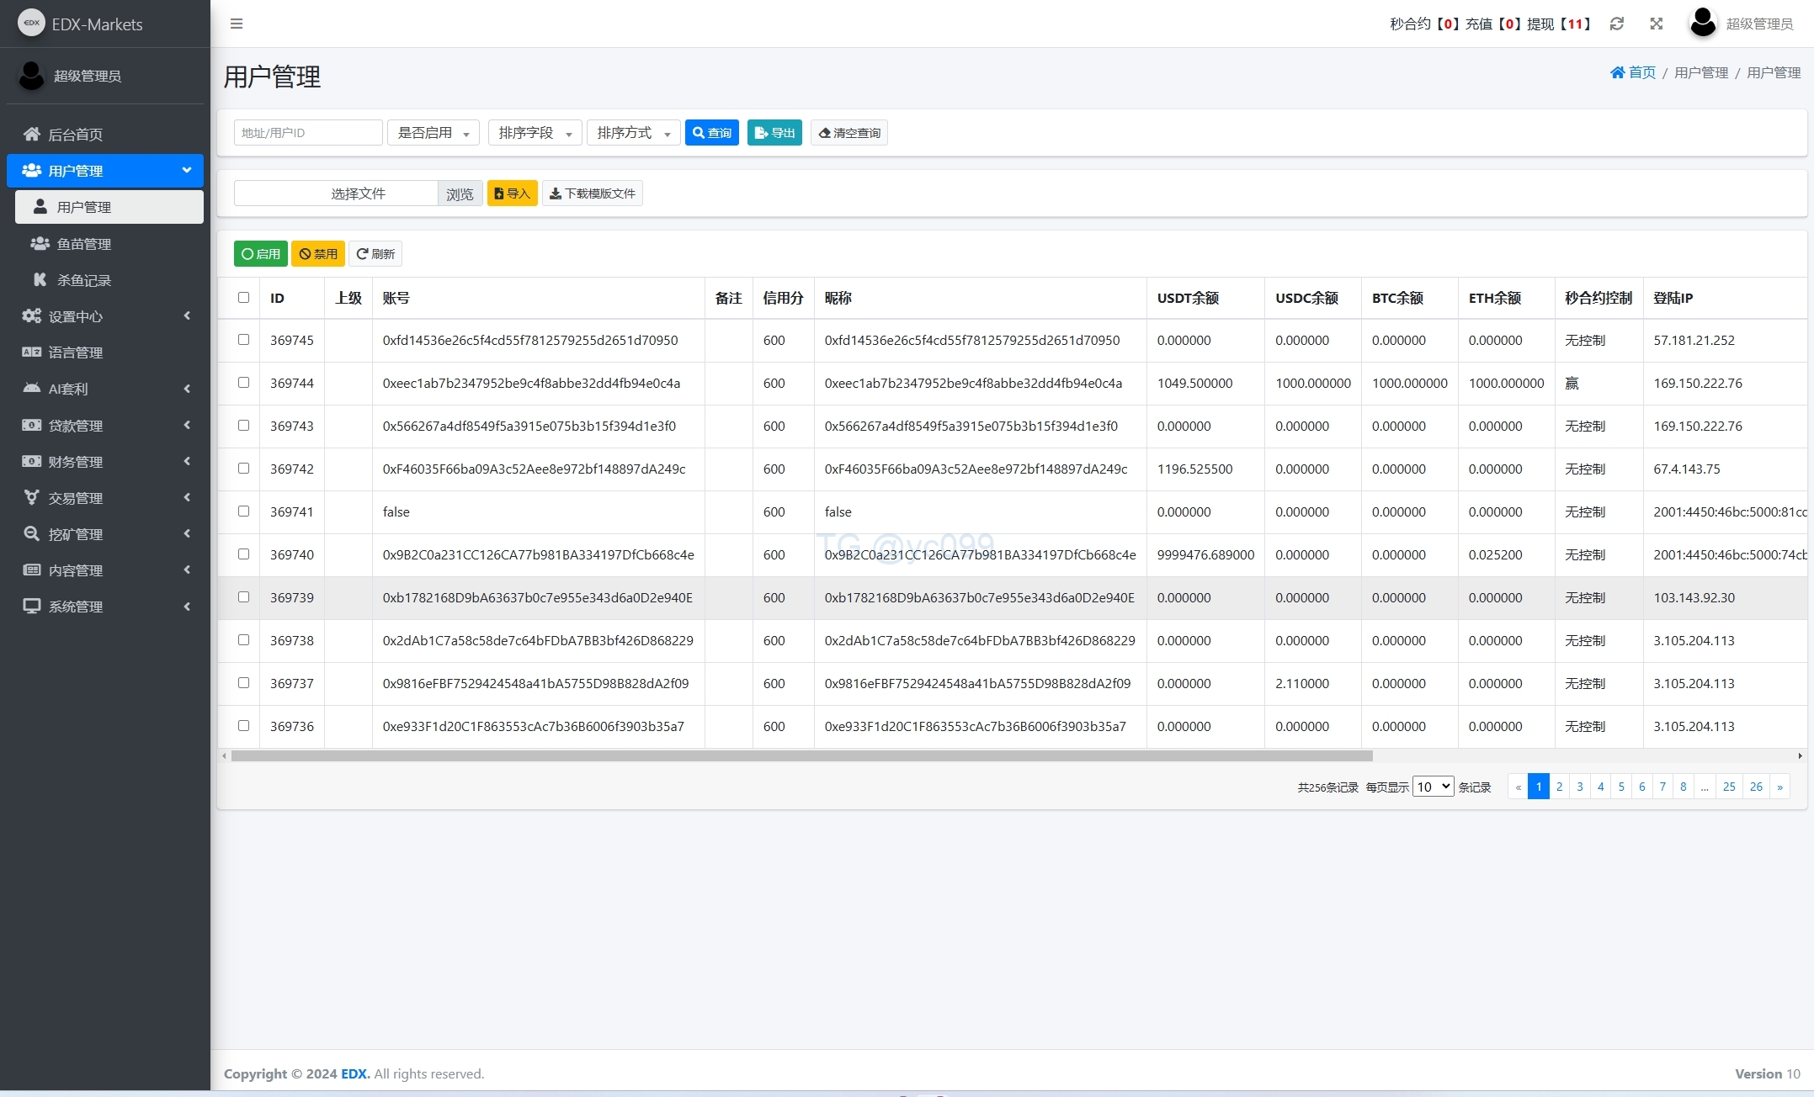Click the fullscreen expand icon
This screenshot has width=1814, height=1097.
pyautogui.click(x=1656, y=24)
